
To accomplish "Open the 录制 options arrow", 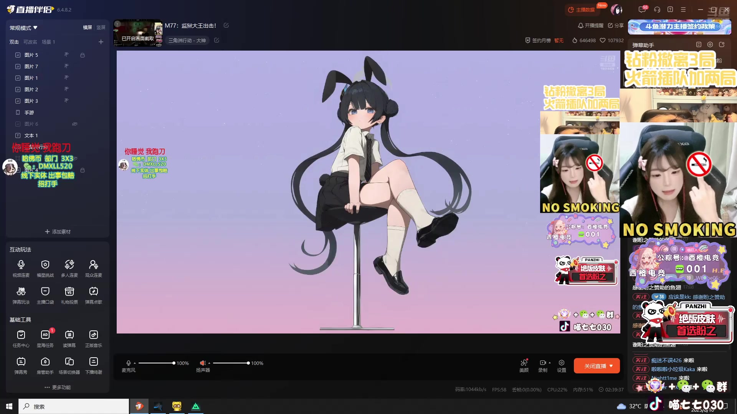I will point(550,363).
